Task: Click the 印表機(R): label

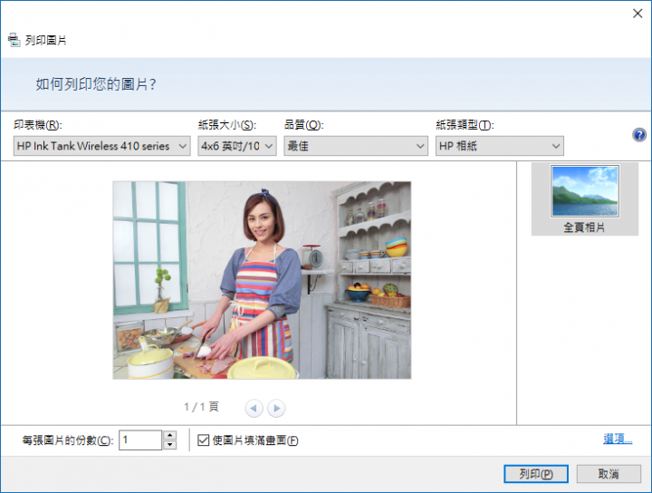Action: tap(38, 125)
